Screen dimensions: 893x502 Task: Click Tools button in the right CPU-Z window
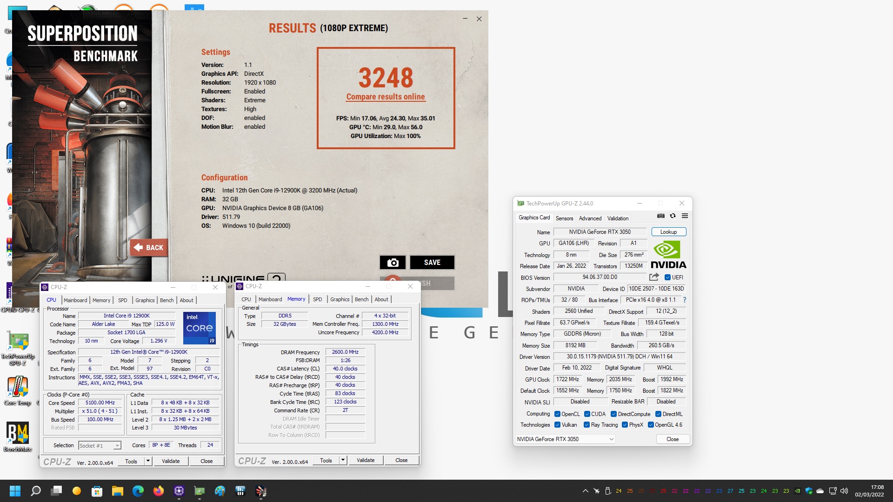[326, 460]
